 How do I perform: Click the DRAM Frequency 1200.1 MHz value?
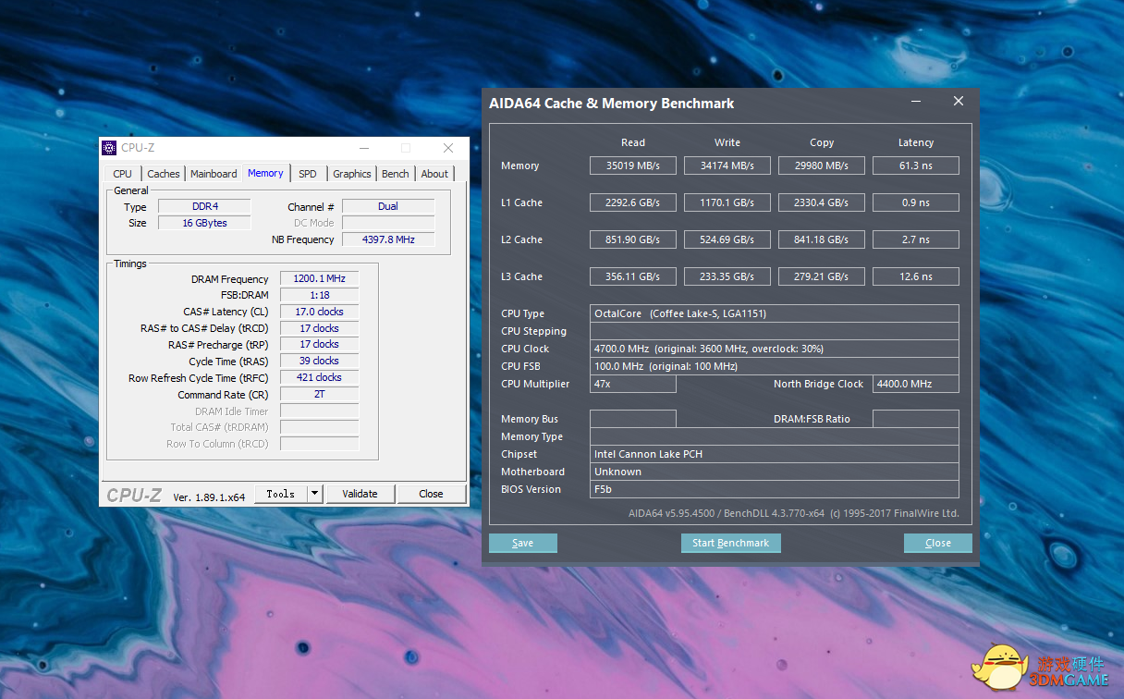(319, 279)
